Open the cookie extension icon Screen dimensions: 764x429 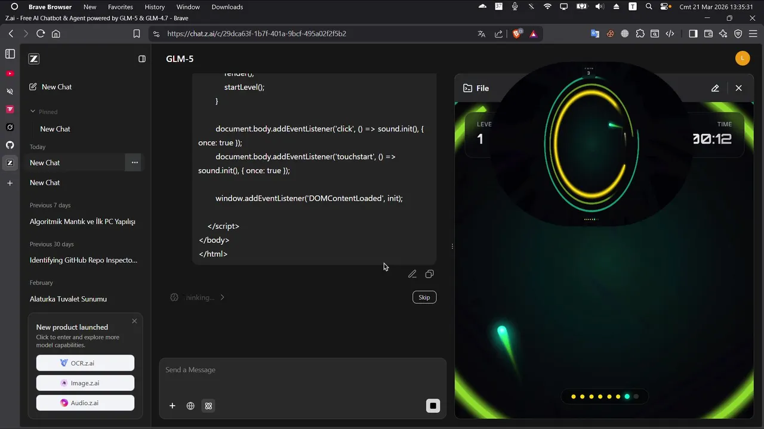tap(610, 34)
